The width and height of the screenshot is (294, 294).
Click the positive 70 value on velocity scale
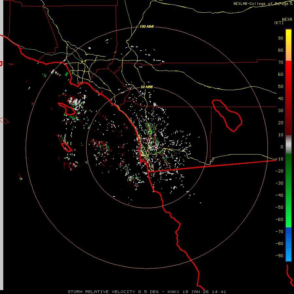tap(281, 62)
